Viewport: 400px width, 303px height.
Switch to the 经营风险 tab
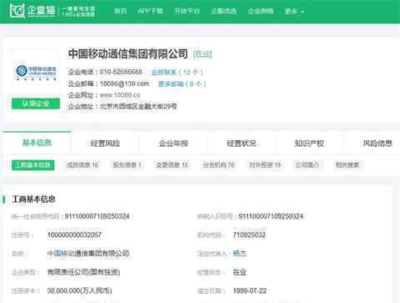pyautogui.click(x=105, y=144)
